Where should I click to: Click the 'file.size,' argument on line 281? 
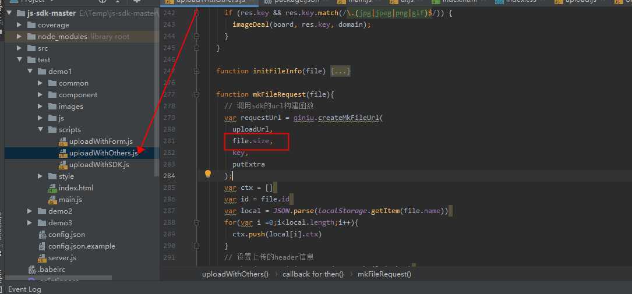[253, 141]
